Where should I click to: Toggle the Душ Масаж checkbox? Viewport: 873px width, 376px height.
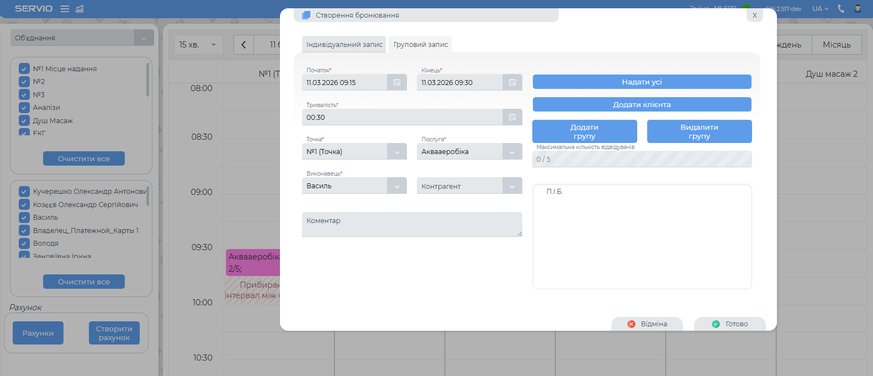(x=24, y=120)
